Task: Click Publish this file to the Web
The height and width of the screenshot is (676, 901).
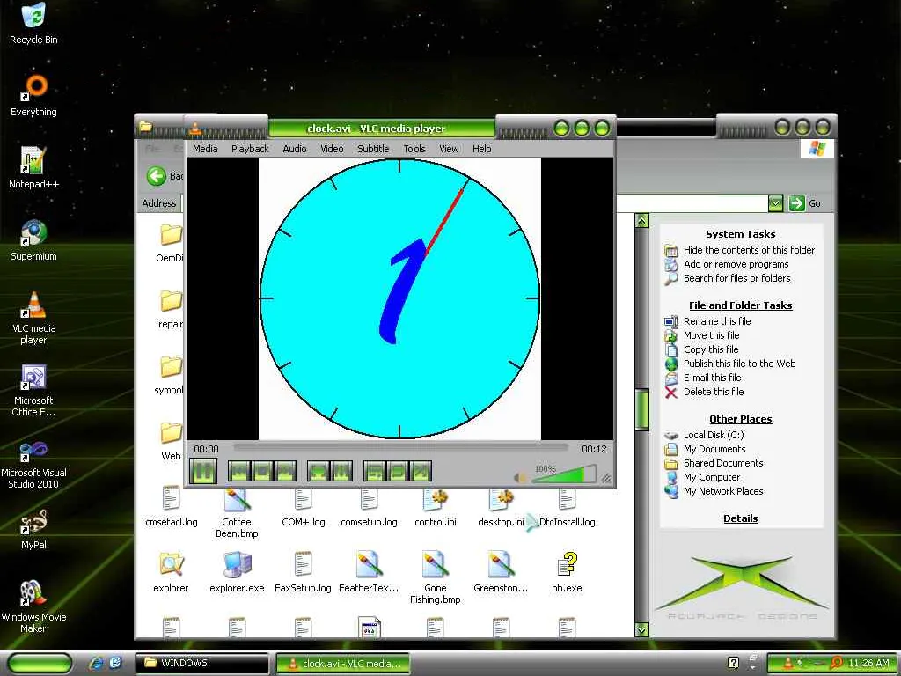Action: [739, 364]
